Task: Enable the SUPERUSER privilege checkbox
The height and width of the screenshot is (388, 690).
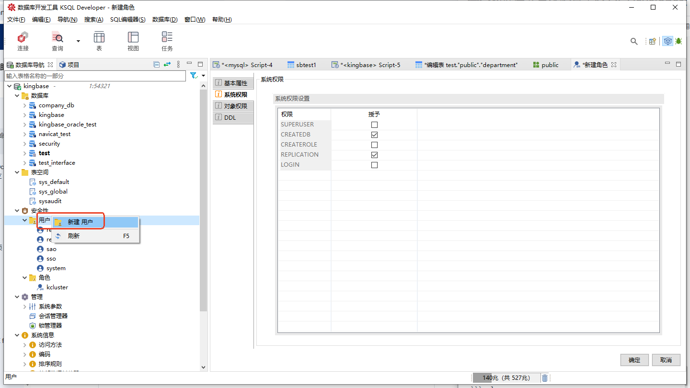Action: pos(374,125)
